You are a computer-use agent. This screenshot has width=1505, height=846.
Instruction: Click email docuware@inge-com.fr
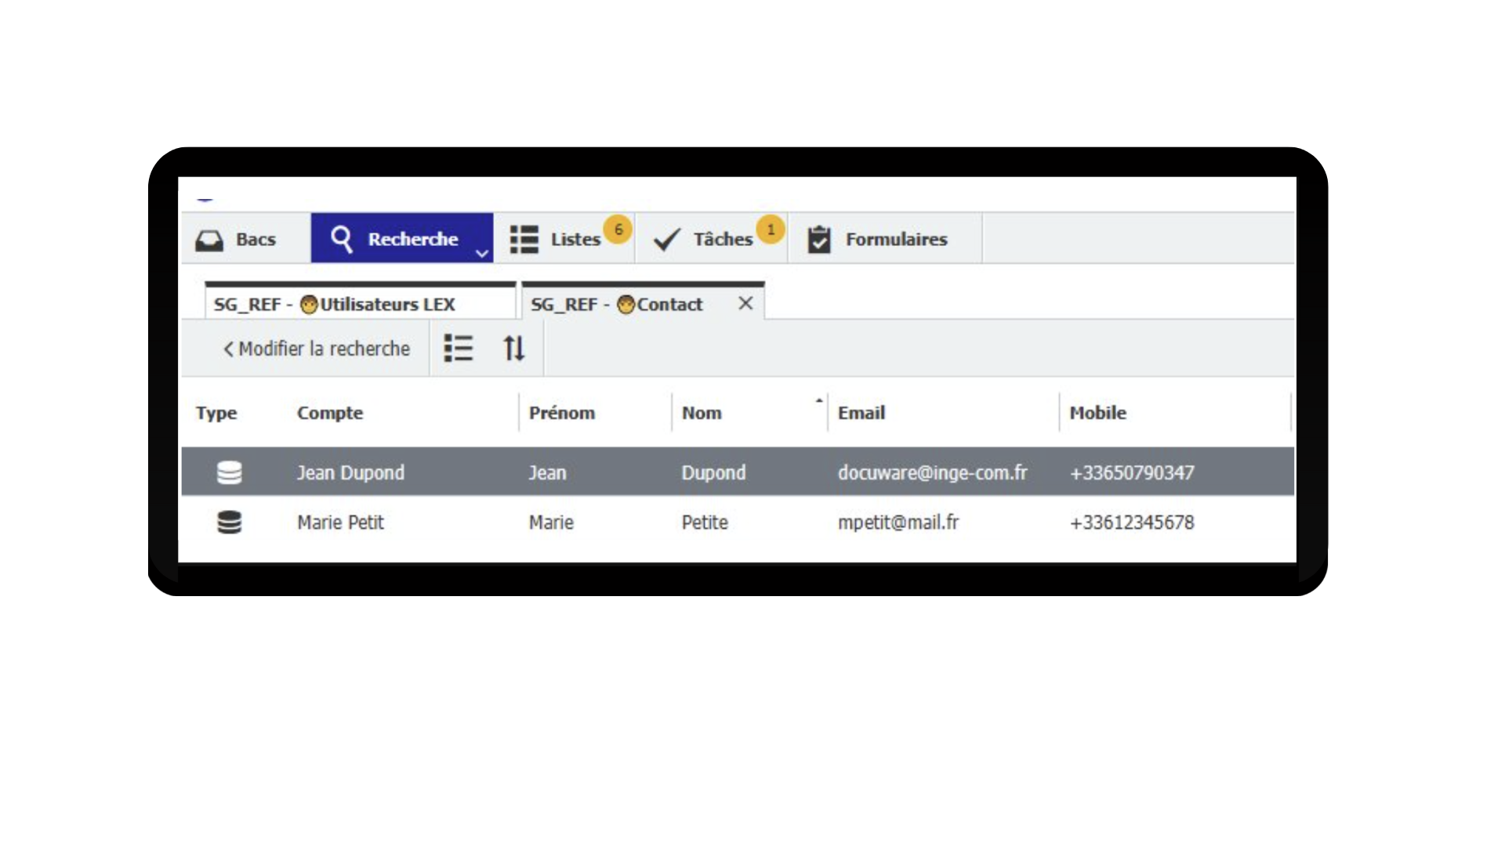[x=932, y=472]
